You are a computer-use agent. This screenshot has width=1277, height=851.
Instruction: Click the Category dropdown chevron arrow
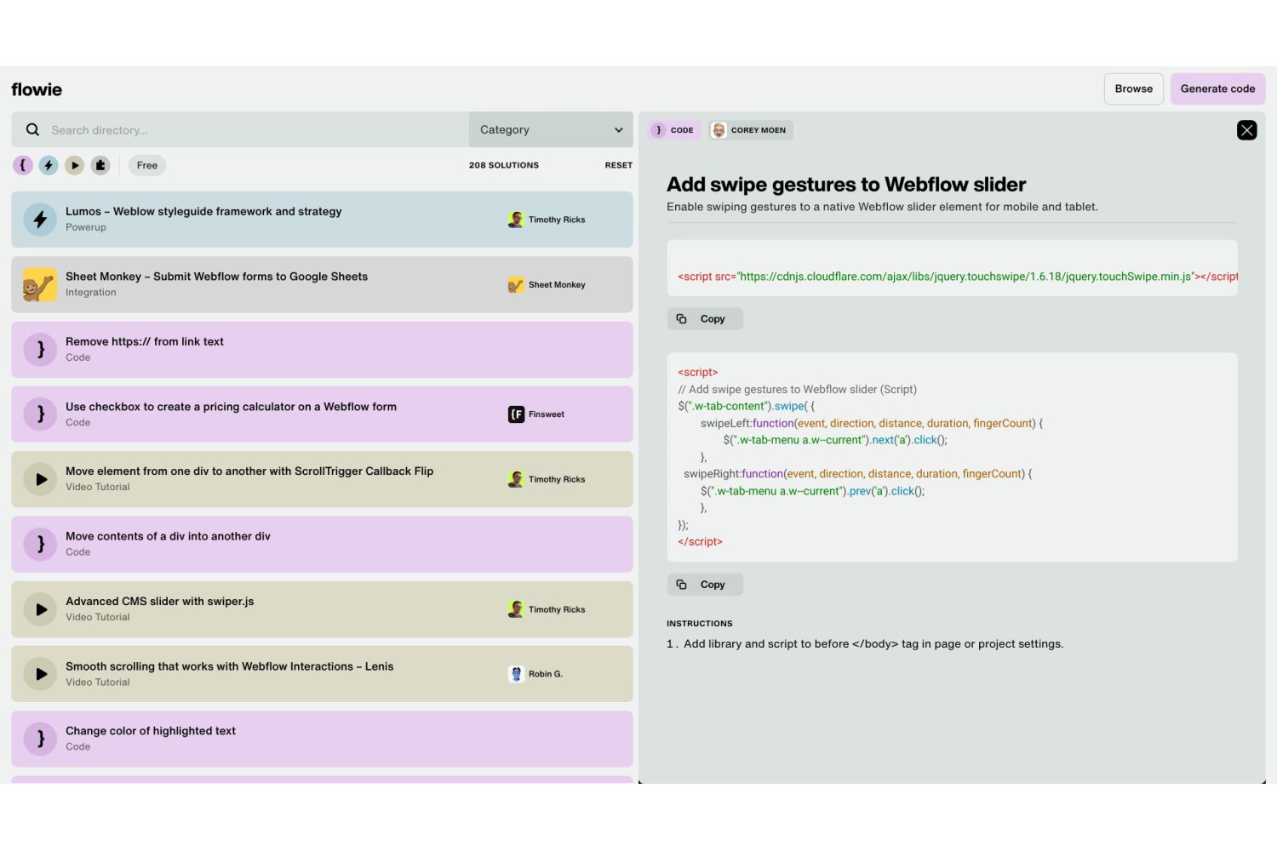pos(619,130)
